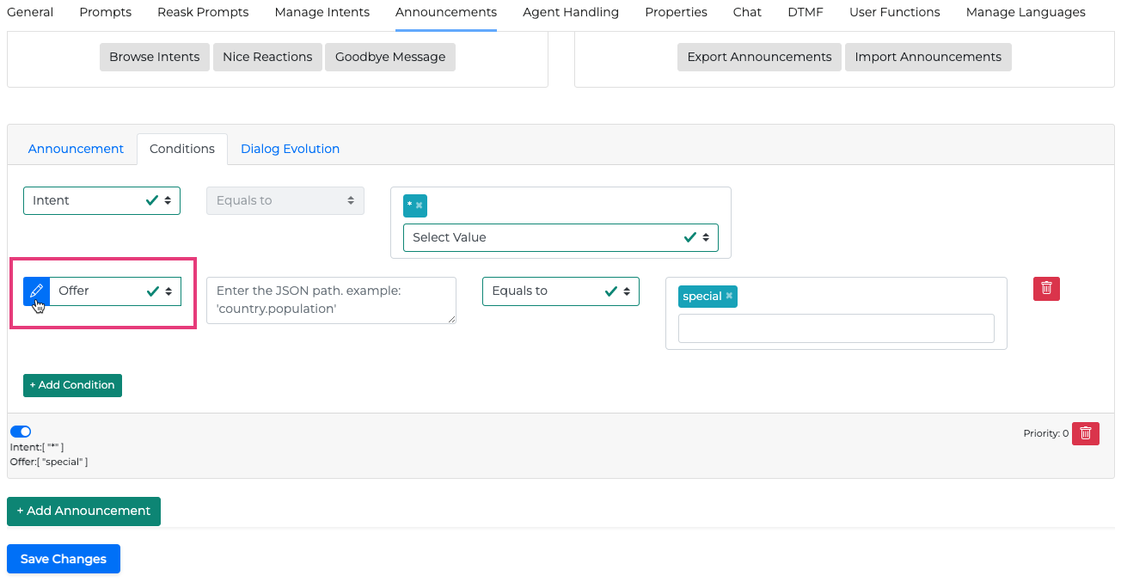Open the Announcement sub-tab
The image size is (1121, 582).
click(76, 149)
